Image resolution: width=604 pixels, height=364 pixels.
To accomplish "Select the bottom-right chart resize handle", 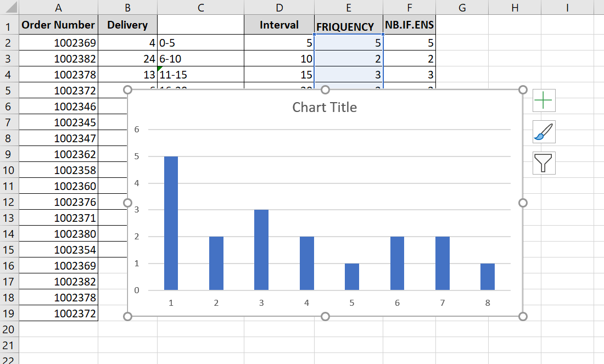I will point(523,316).
